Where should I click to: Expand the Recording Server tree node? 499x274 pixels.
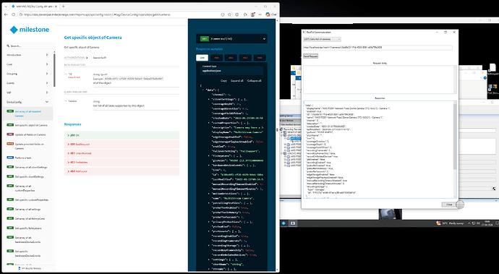coord(281,129)
